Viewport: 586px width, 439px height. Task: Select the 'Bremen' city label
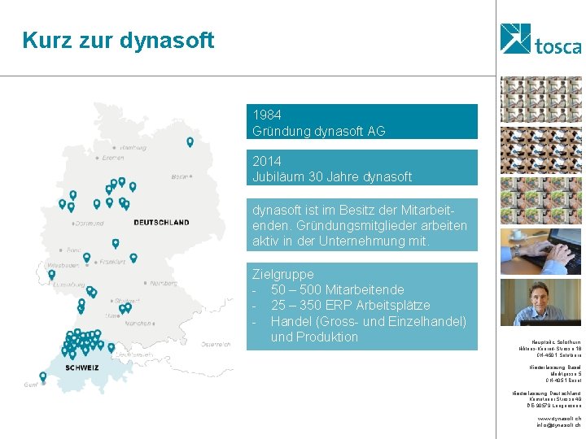pyautogui.click(x=113, y=158)
